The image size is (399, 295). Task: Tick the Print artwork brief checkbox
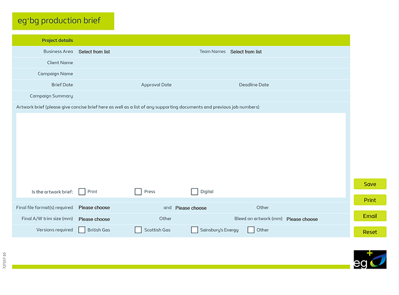click(x=82, y=192)
